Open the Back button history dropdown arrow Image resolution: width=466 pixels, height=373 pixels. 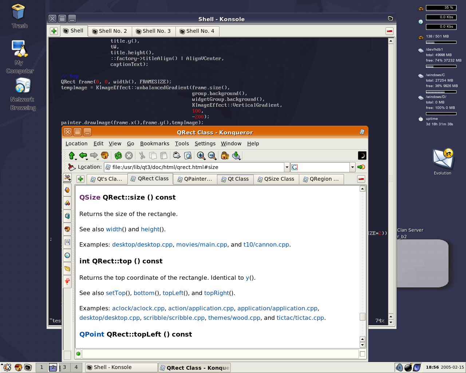click(x=87, y=159)
